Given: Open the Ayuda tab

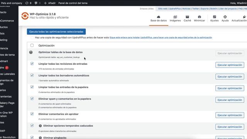Looking at the screenshot, I should pyautogui.click(x=225, y=19).
